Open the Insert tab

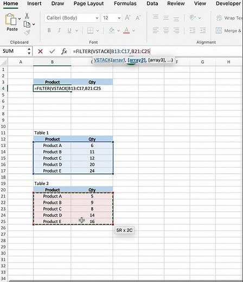(34, 3)
